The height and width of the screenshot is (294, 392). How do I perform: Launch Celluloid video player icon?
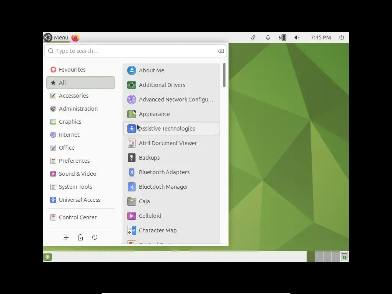(x=132, y=216)
